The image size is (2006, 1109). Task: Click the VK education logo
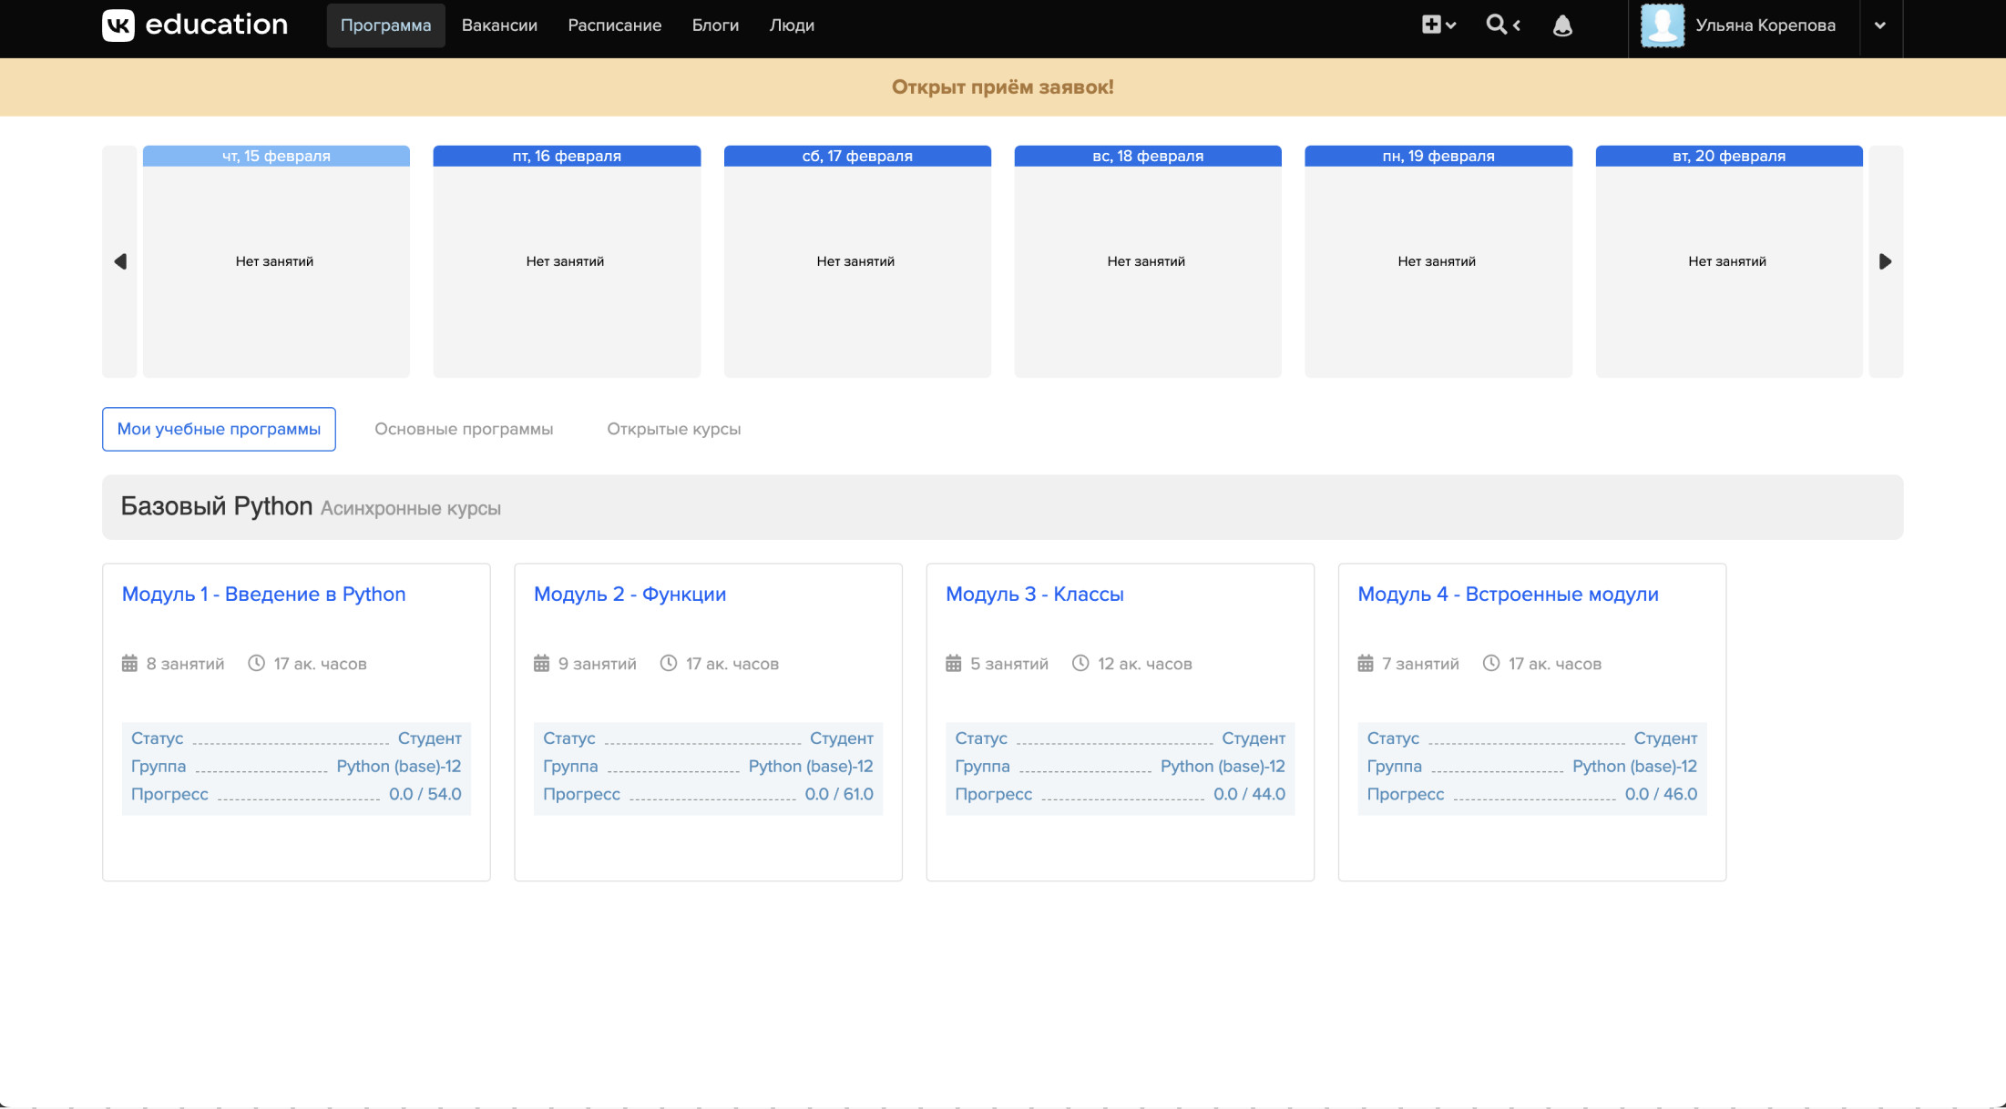point(194,25)
